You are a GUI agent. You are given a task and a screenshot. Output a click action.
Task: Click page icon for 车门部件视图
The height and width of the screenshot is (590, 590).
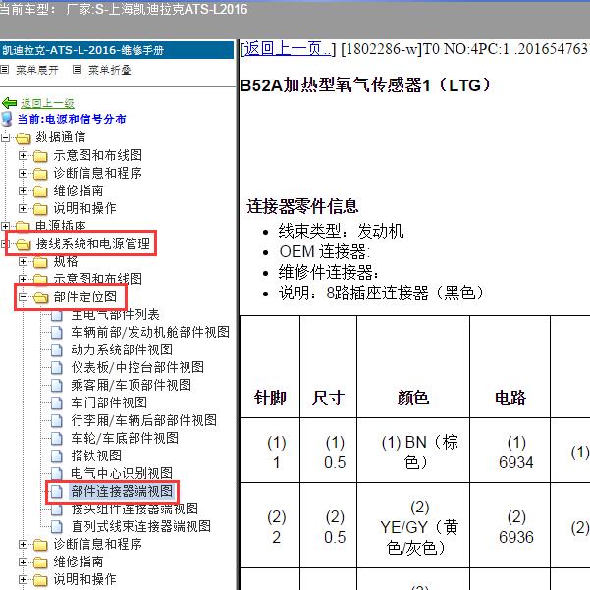pos(56,403)
